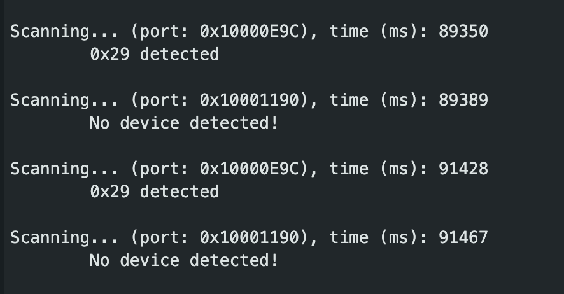Viewport: 564px width, 294px height.
Task: Select port 0x10001190 on the 91467 line
Action: tap(250, 237)
